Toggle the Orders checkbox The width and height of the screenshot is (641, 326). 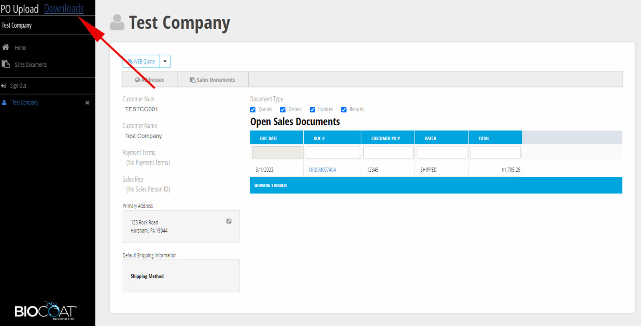[283, 110]
